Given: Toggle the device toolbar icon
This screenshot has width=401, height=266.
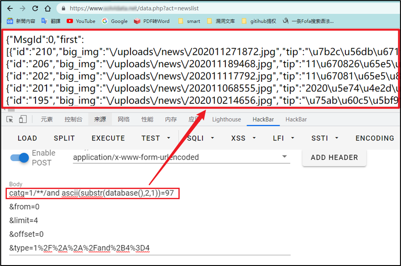Looking at the screenshot, I should click(23, 119).
